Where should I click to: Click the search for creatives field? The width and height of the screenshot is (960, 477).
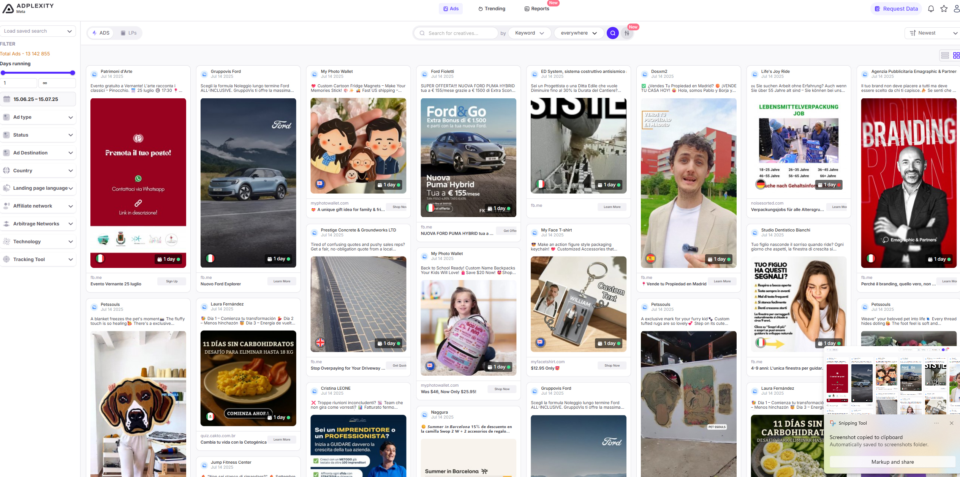pos(456,33)
